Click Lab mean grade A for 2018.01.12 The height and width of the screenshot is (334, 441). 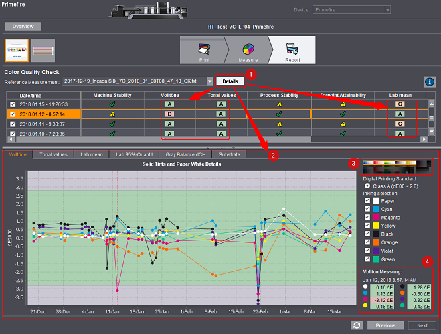[x=400, y=114]
